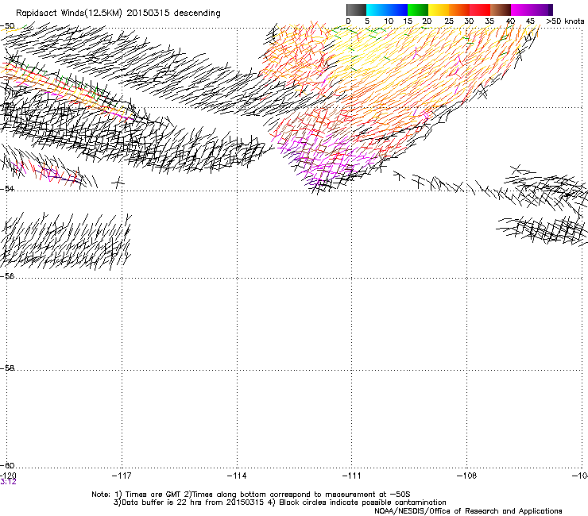
Task: Click the red 30-35 knots color bar segment
Action: [x=480, y=10]
